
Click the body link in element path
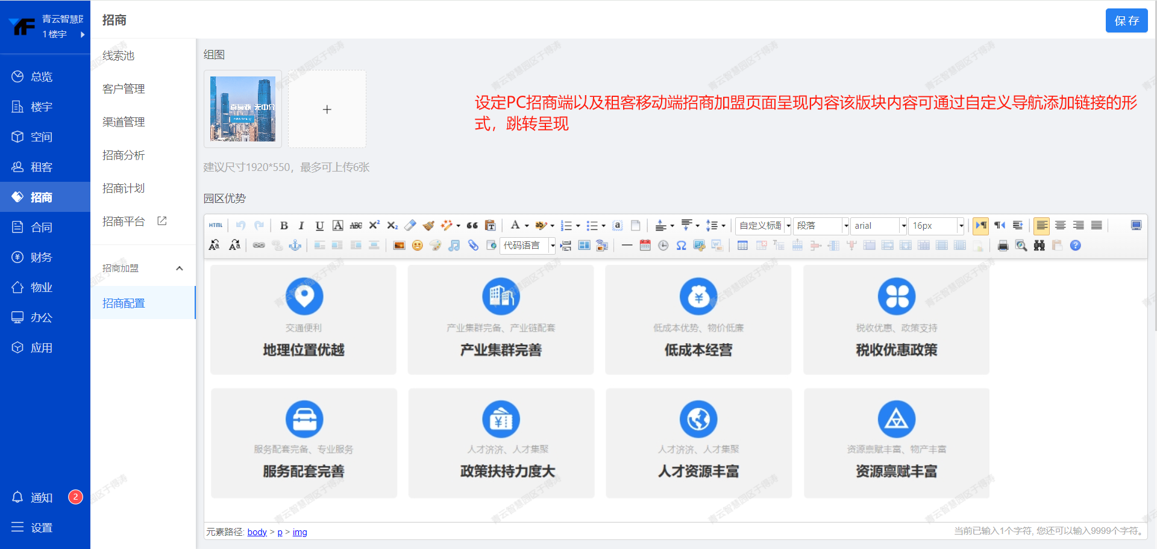[x=257, y=532]
